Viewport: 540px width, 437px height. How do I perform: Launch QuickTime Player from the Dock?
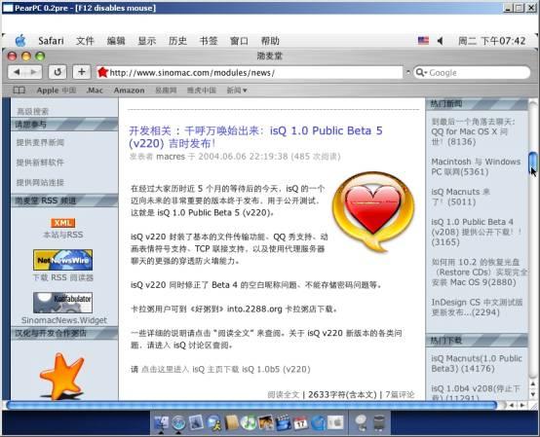[318, 422]
